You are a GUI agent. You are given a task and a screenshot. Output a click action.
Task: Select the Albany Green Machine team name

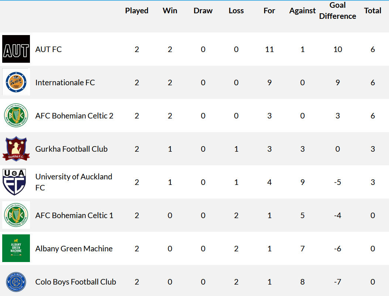point(74,249)
